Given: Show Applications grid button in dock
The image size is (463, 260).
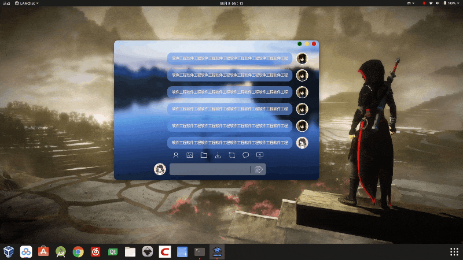Looking at the screenshot, I should tap(454, 252).
